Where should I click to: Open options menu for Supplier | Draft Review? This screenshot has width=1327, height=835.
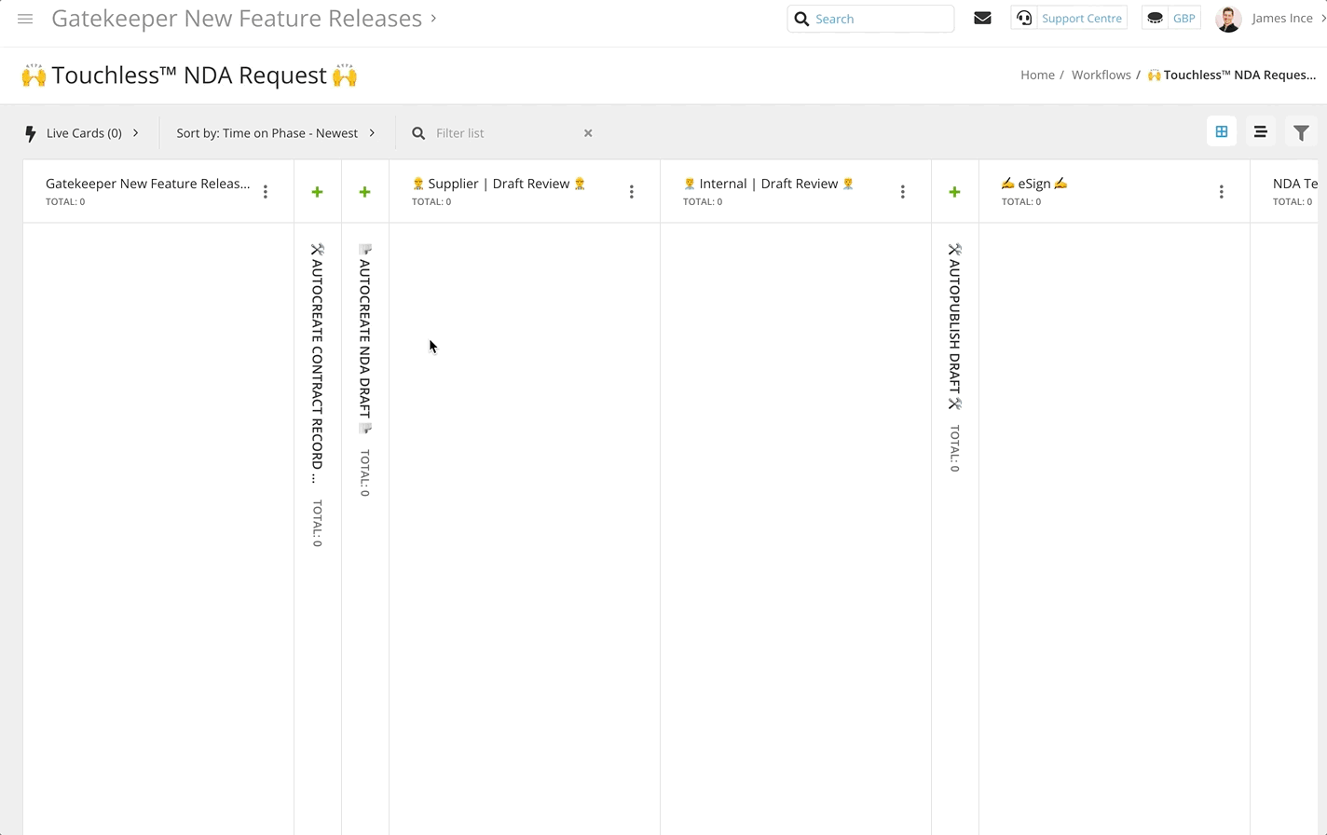click(x=632, y=192)
